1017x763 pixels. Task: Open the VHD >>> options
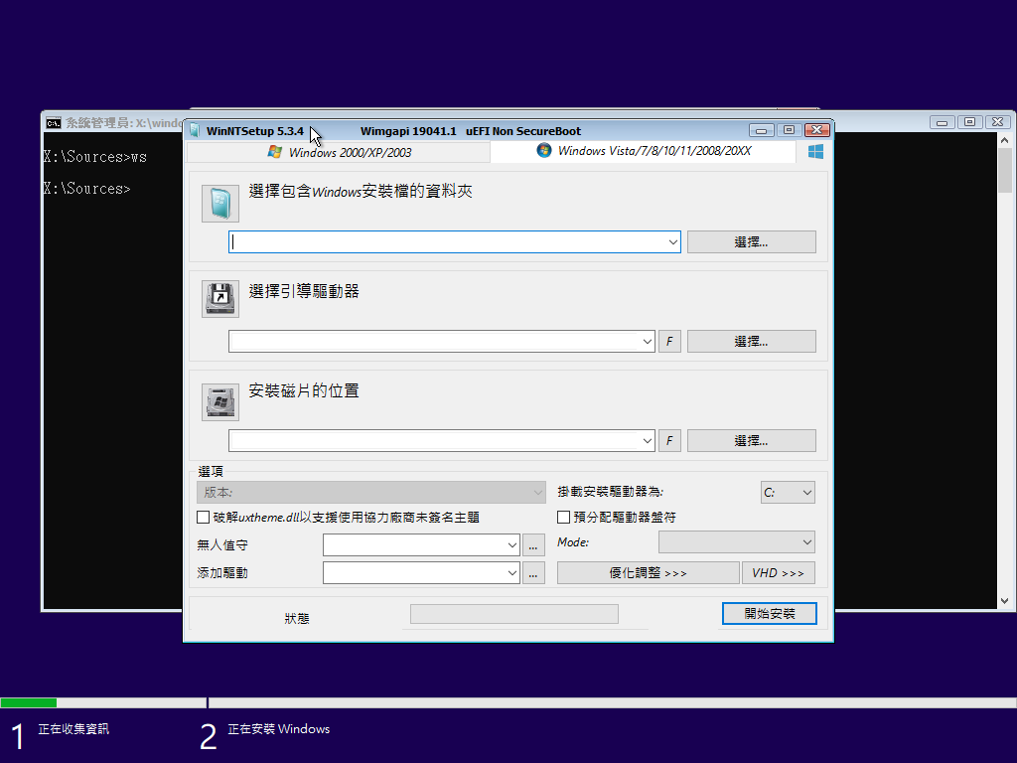tap(779, 573)
